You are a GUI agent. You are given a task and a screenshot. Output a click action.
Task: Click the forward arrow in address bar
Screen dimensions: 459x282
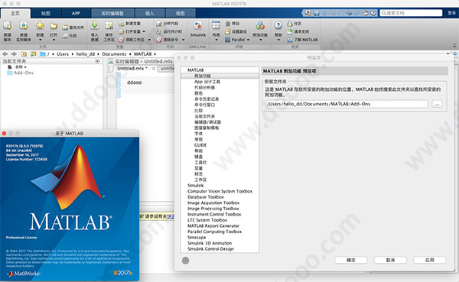point(14,54)
